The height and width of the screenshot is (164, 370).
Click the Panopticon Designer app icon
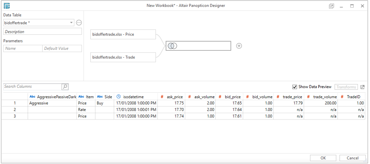pyautogui.click(x=7, y=6)
